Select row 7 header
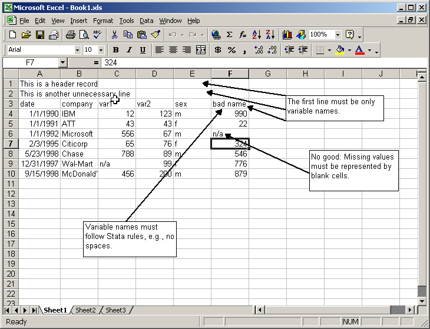Viewport: 430px width, 329px height. pos(11,144)
